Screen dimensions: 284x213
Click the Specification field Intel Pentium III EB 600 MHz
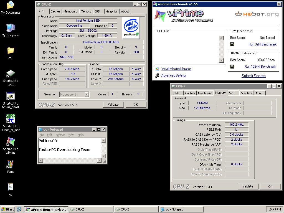coord(101,42)
